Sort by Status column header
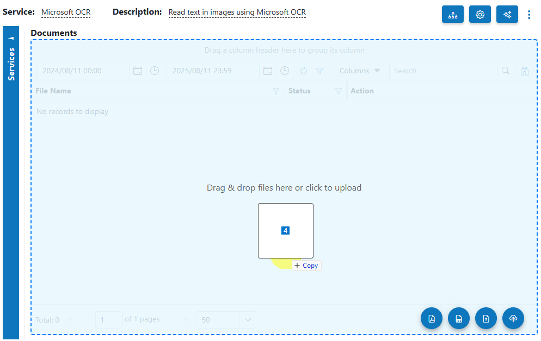541x341 pixels. [299, 91]
